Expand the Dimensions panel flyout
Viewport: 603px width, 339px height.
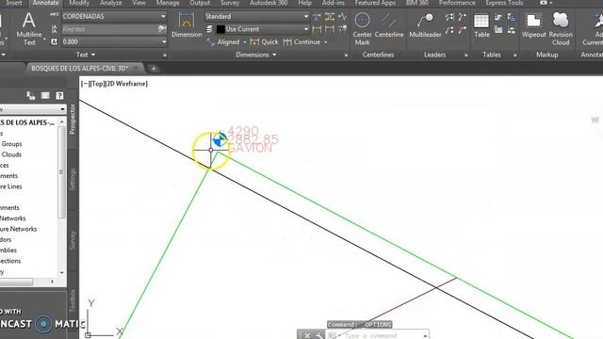click(274, 55)
